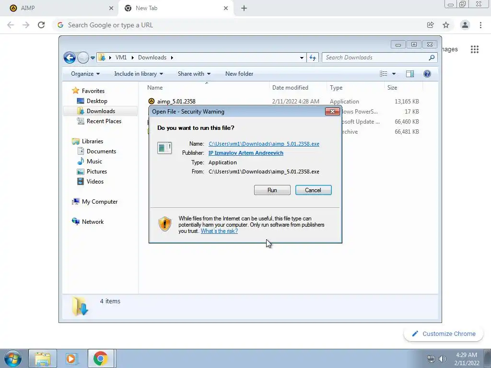This screenshot has height=368, width=491.
Task: Open the publisher IP Izmaylov Artem Andreevich link
Action: point(246,153)
